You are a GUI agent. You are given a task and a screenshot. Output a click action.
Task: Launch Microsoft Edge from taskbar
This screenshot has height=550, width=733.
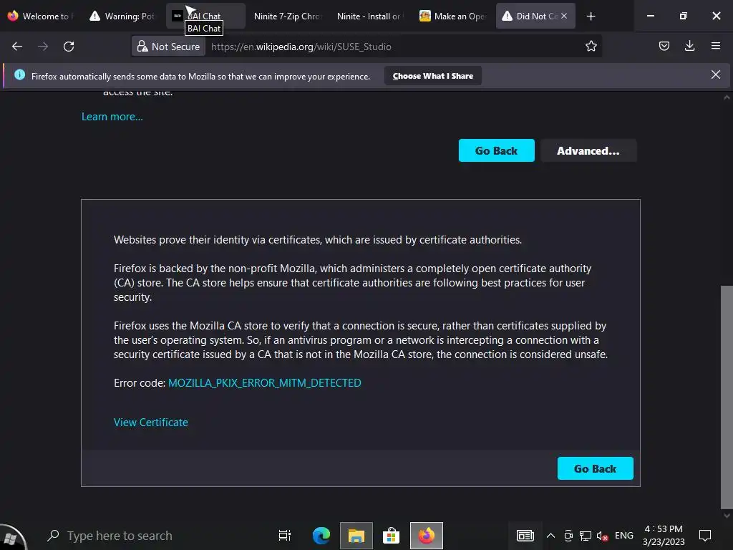click(x=321, y=536)
